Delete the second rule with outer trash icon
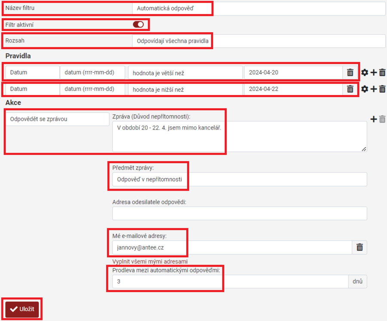The height and width of the screenshot is (321, 387). 382,89
